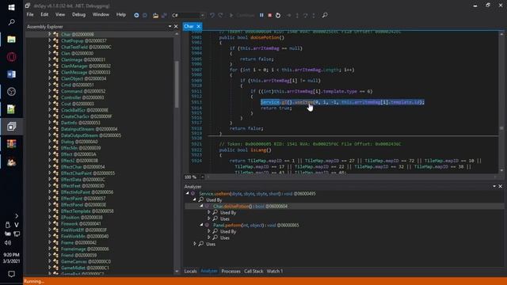507x285 pixels.
Task: Switch to the Locals tab
Action: pyautogui.click(x=190, y=271)
